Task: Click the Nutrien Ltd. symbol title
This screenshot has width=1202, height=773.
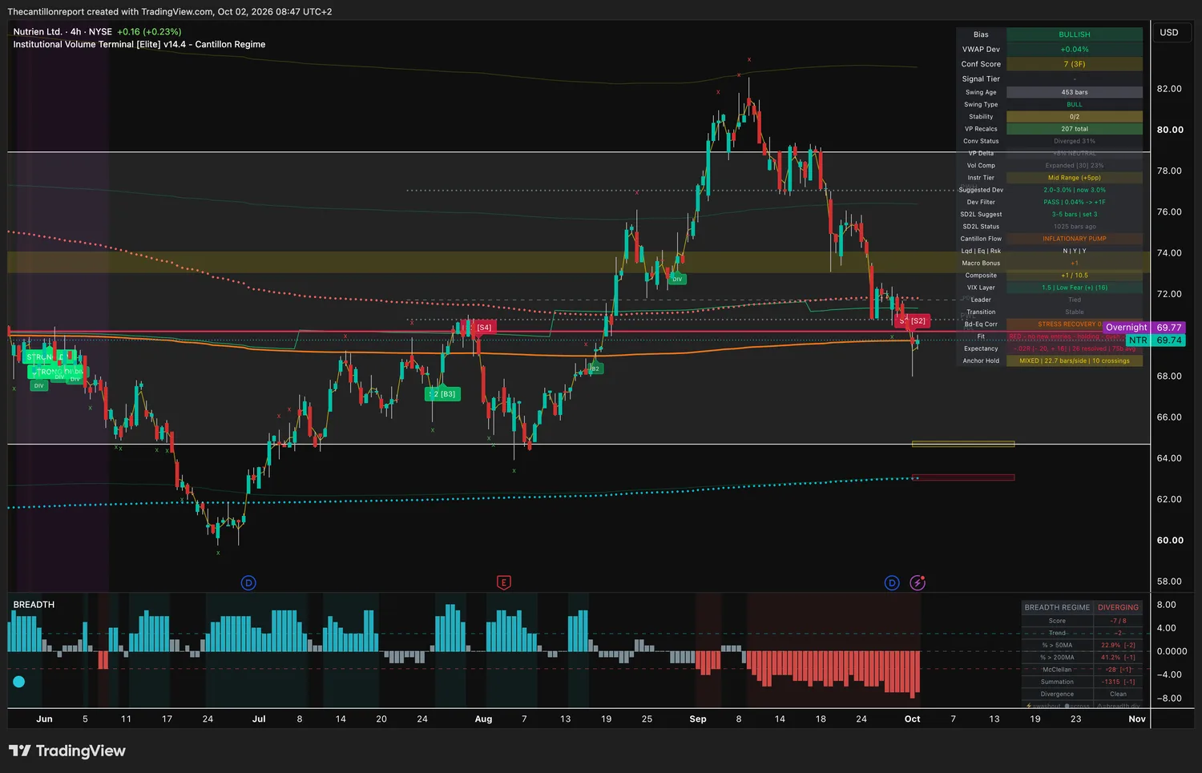Action: click(38, 32)
